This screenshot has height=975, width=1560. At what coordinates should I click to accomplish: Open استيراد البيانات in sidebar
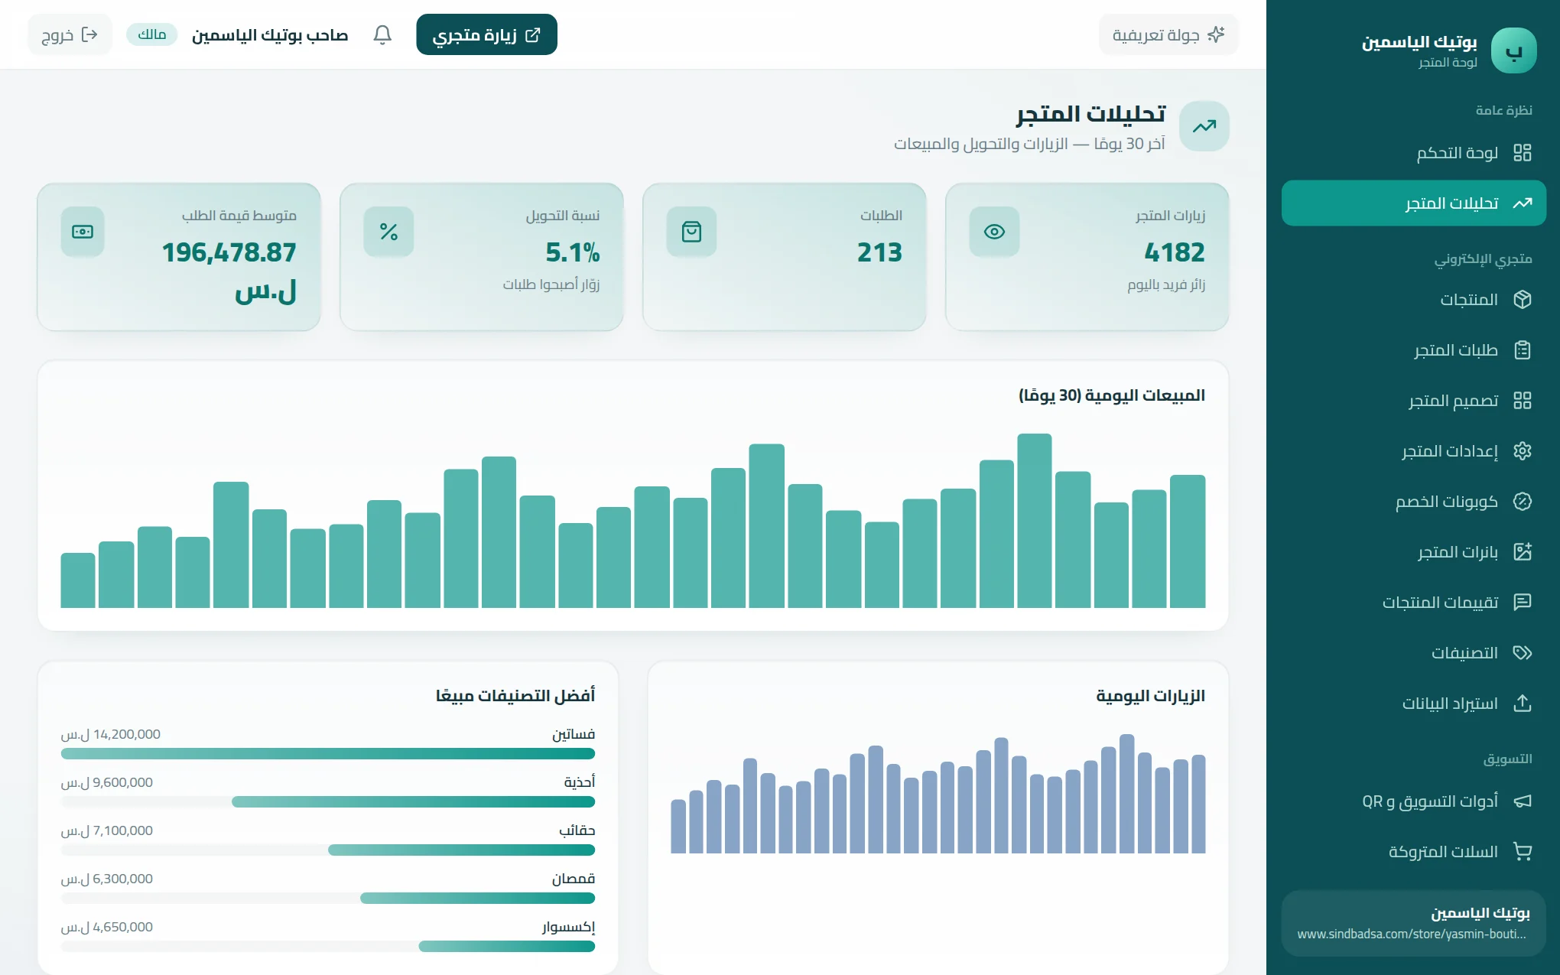1414,704
